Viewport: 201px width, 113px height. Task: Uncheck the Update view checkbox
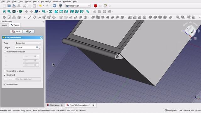pyautogui.click(x=5, y=84)
